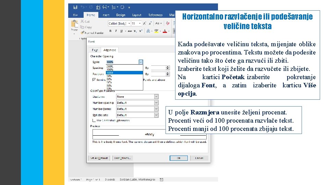Choose 90% in the Scale list

click(124, 76)
